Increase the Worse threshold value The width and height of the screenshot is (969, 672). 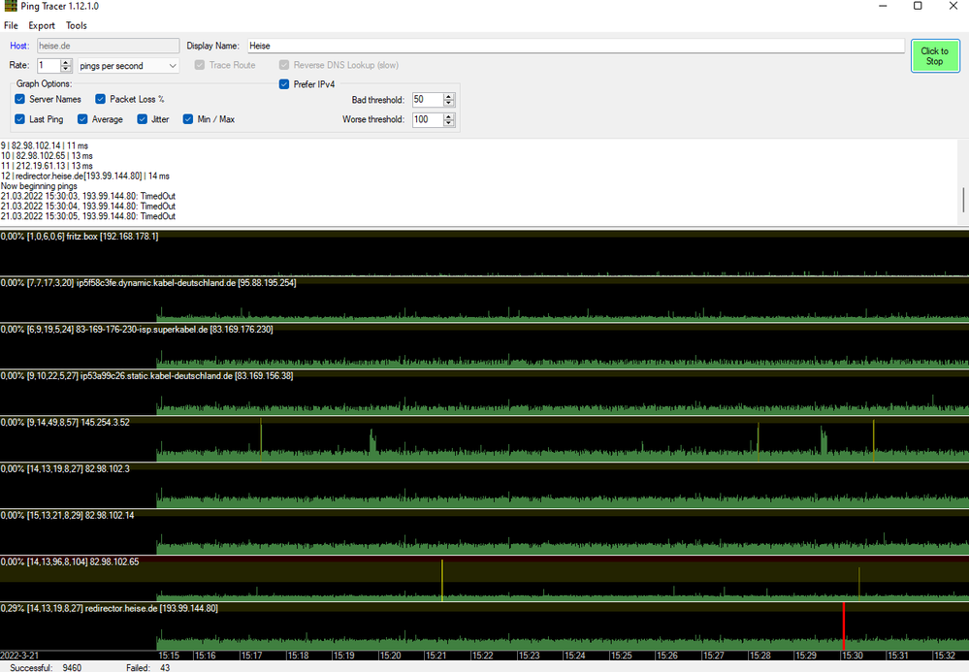(448, 116)
